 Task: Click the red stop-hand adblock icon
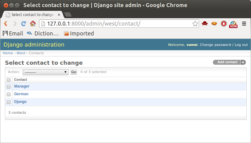point(224,24)
